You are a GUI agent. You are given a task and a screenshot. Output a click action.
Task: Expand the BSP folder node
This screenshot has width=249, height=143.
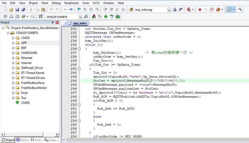(x=13, y=48)
